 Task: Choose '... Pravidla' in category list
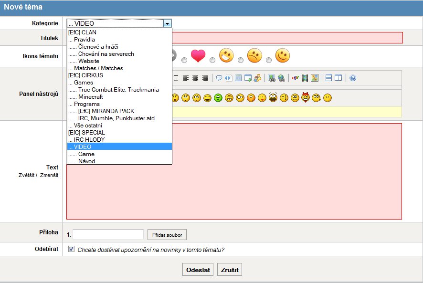point(119,40)
